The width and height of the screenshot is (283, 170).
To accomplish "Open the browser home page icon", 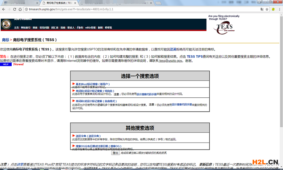I will [20, 10].
